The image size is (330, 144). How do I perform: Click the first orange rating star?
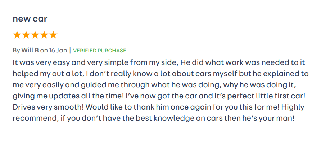pos(17,35)
